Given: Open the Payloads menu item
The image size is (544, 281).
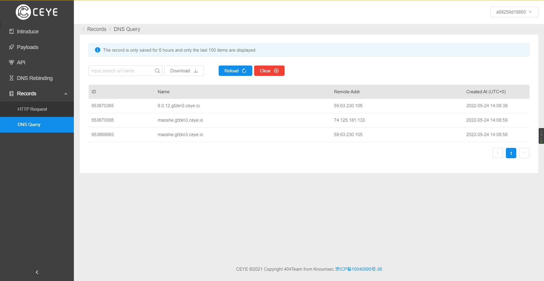Looking at the screenshot, I should pos(37,47).
